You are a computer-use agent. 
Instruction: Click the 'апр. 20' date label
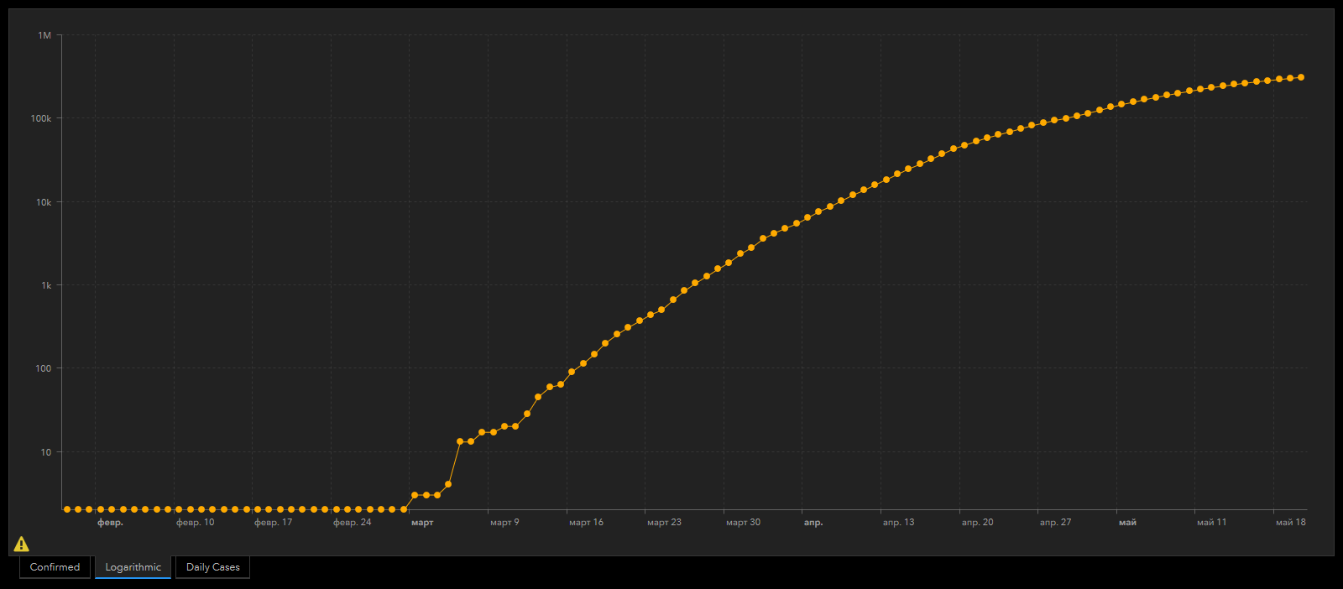click(977, 522)
